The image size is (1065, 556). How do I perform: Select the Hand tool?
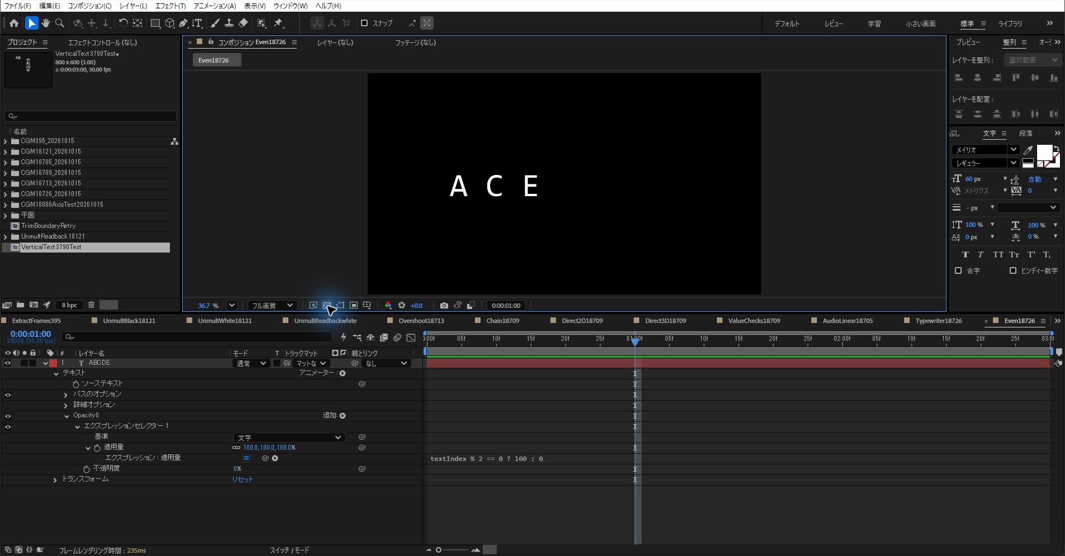tap(46, 23)
